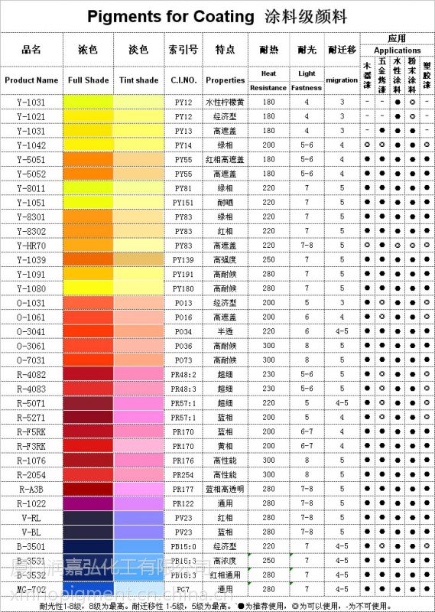Select product name 'Y-1042'
The width and height of the screenshot is (435, 612).
coord(31,145)
